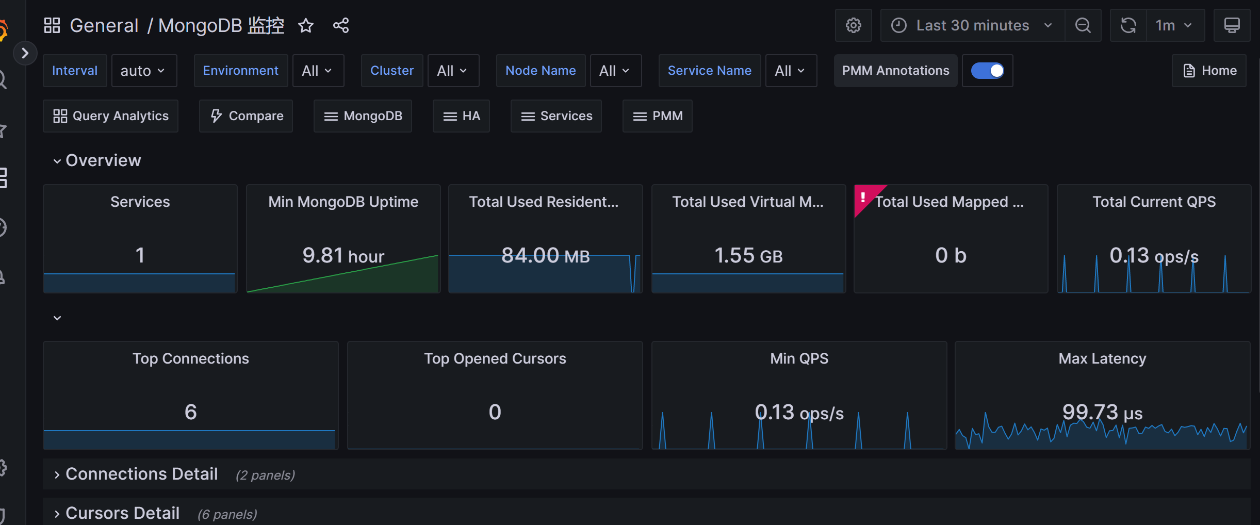
Task: Open the 1m refresh interval dropdown
Action: [x=1175, y=25]
